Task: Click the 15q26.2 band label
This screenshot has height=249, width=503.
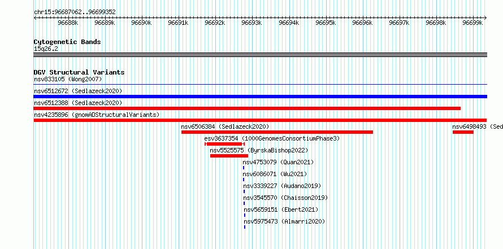Action: (46, 49)
